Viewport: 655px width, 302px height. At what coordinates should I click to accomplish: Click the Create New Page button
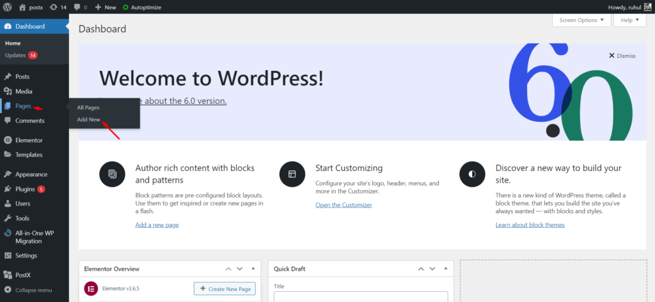225,289
